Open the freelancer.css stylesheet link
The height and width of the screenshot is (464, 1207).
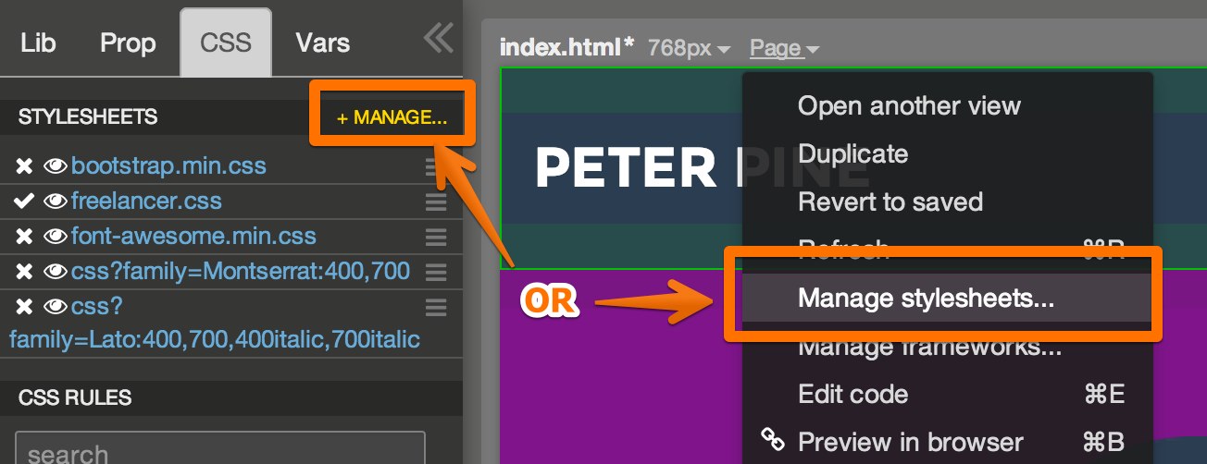pos(146,201)
